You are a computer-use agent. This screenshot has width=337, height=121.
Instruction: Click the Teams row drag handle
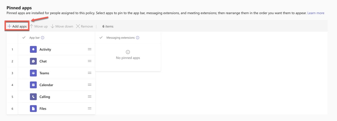pyautogui.click(x=90, y=73)
